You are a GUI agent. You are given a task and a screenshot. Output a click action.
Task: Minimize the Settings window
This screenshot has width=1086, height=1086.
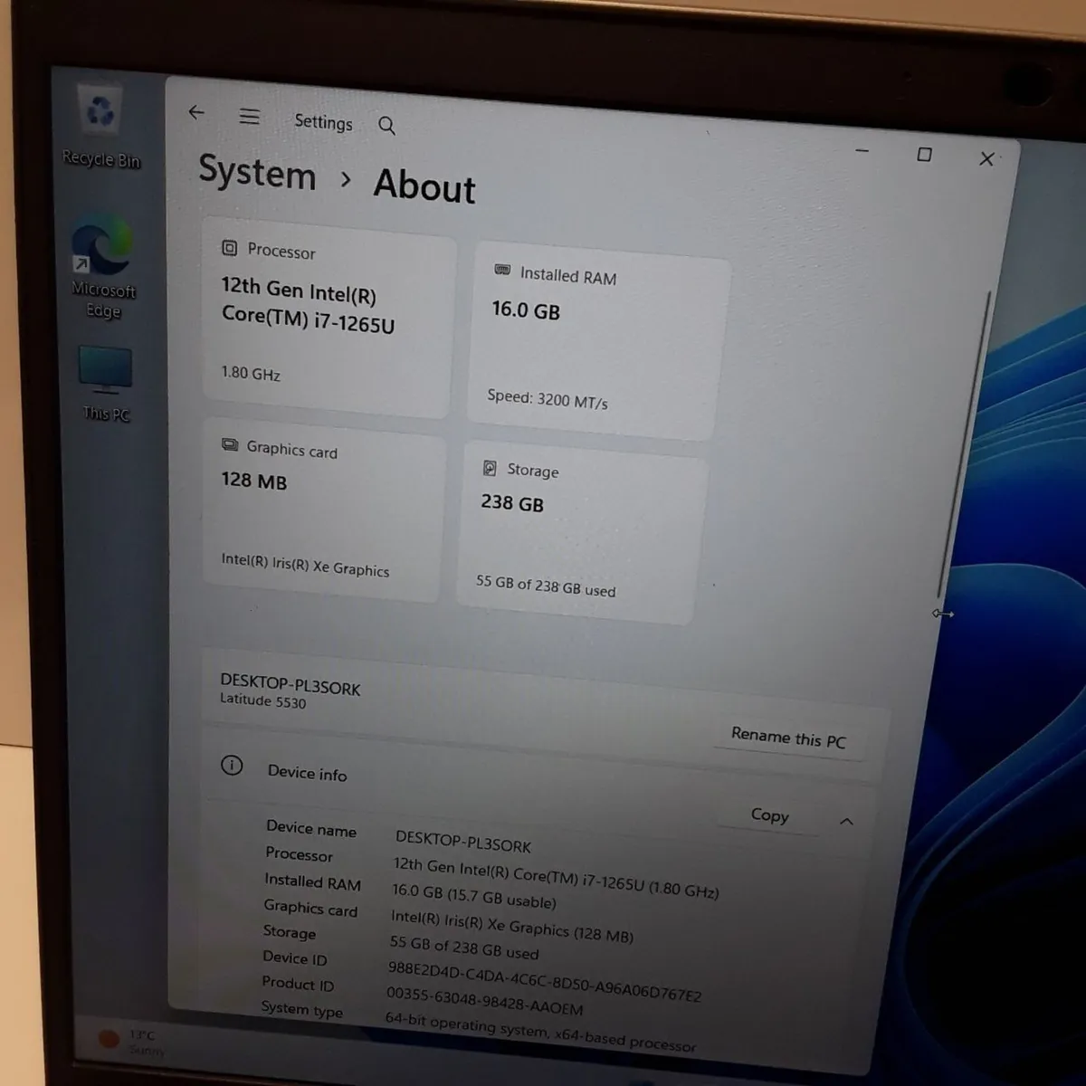point(862,150)
